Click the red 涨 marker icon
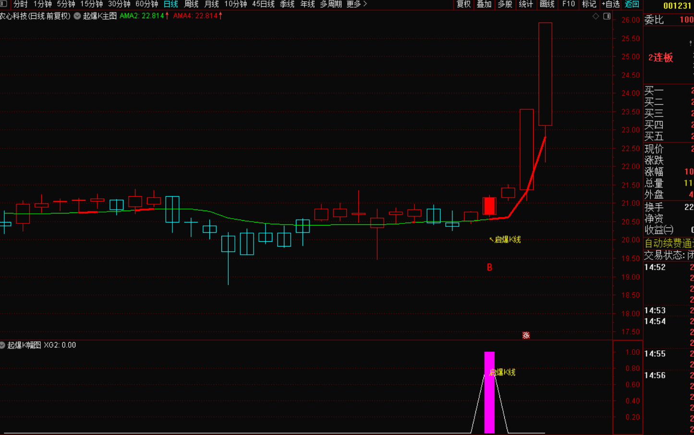 click(526, 336)
